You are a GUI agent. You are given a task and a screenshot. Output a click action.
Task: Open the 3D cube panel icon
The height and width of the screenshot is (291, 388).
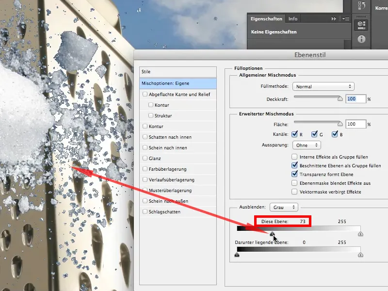tap(361, 25)
